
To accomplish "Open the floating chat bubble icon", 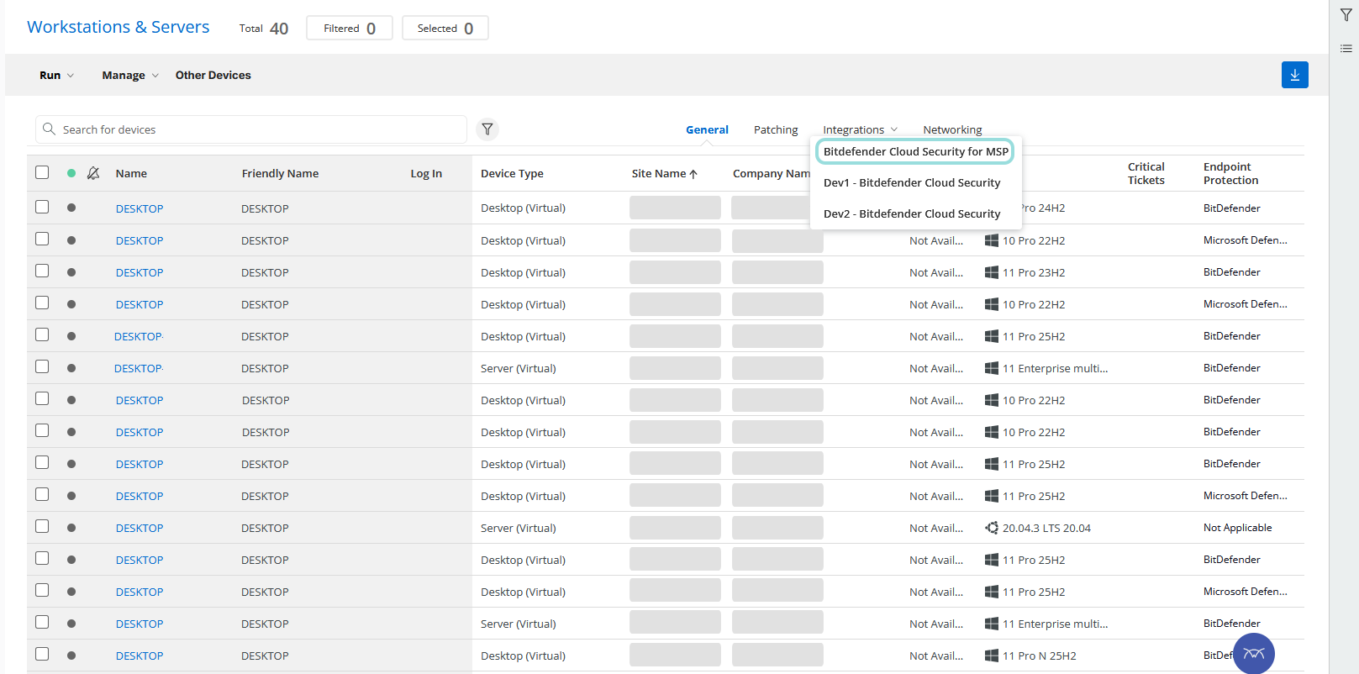I will (1254, 654).
